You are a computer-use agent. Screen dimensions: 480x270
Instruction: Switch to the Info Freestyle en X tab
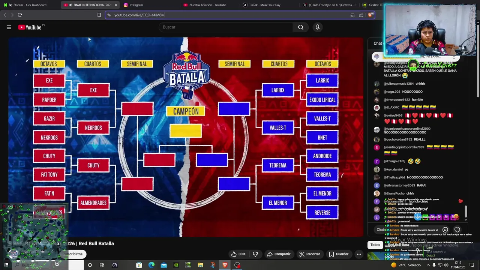tap(329, 5)
